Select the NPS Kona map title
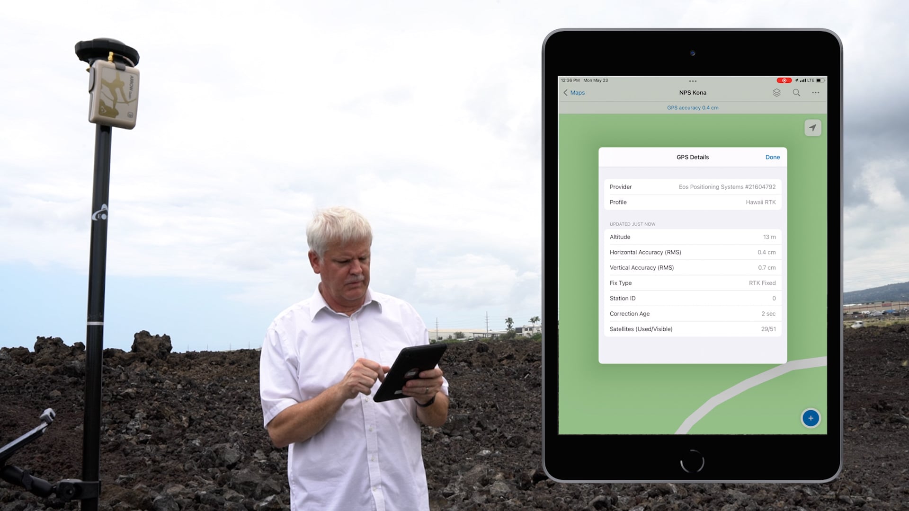The image size is (909, 511). click(692, 92)
